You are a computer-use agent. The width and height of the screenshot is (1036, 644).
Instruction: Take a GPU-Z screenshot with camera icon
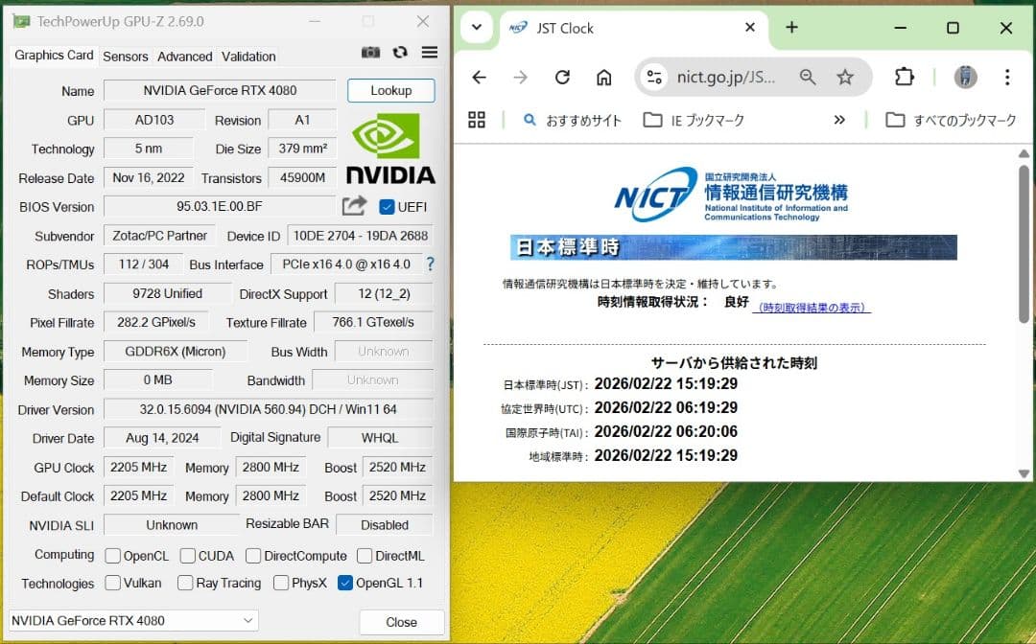(x=370, y=52)
